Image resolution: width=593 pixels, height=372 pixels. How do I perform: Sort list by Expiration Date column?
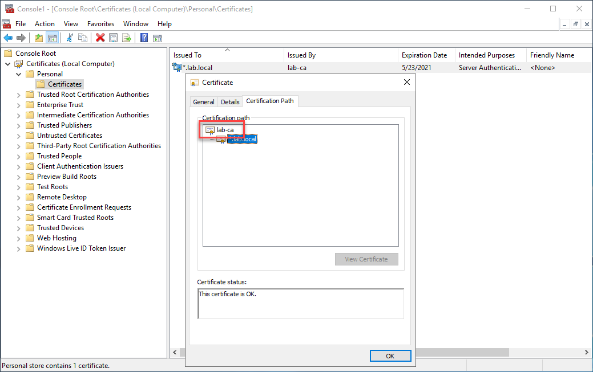[424, 55]
